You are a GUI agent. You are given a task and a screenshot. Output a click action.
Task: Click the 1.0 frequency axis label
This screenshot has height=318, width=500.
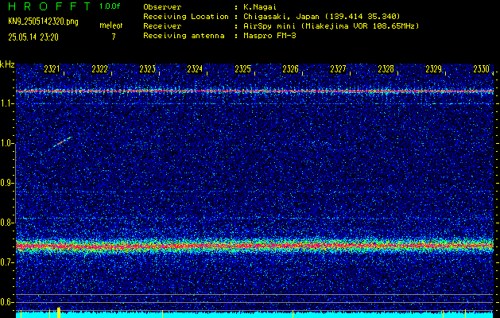point(6,143)
